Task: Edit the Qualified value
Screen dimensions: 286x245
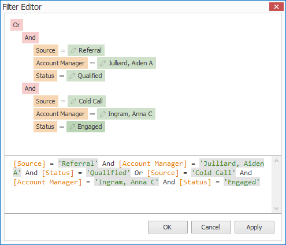Action: pyautogui.click(x=86, y=76)
